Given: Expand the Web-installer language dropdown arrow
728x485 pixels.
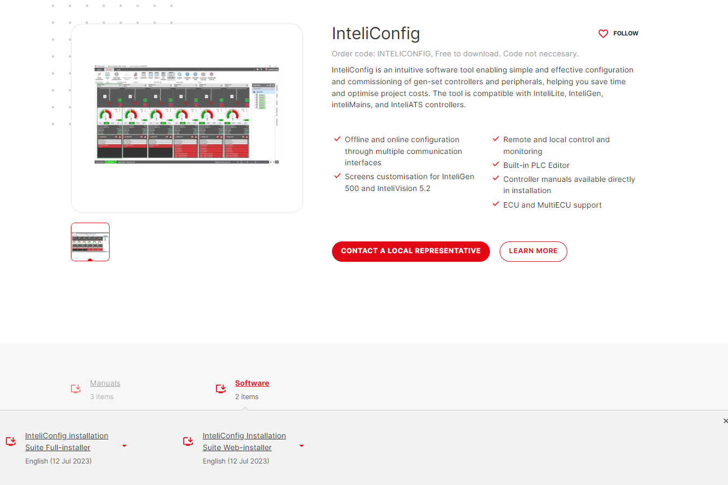Looking at the screenshot, I should click(x=301, y=446).
